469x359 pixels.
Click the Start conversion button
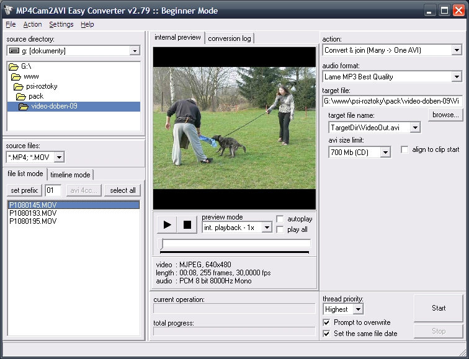pos(438,308)
